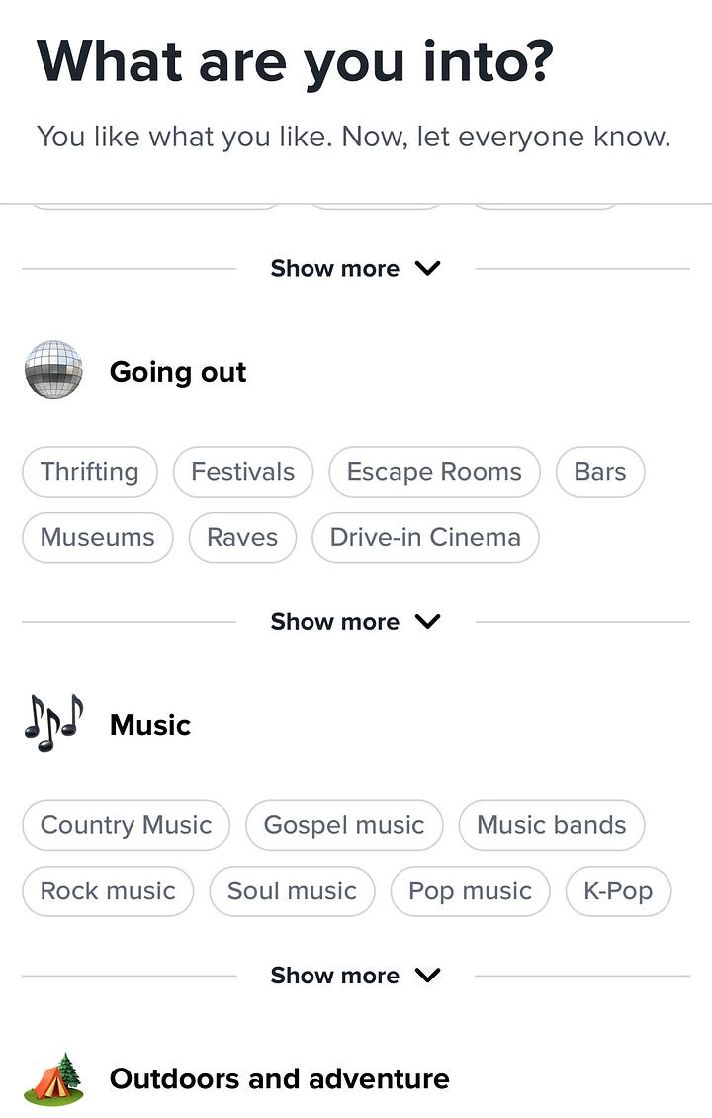The image size is (712, 1118).
Task: Select Drive-in Cinema chip
Action: [425, 538]
